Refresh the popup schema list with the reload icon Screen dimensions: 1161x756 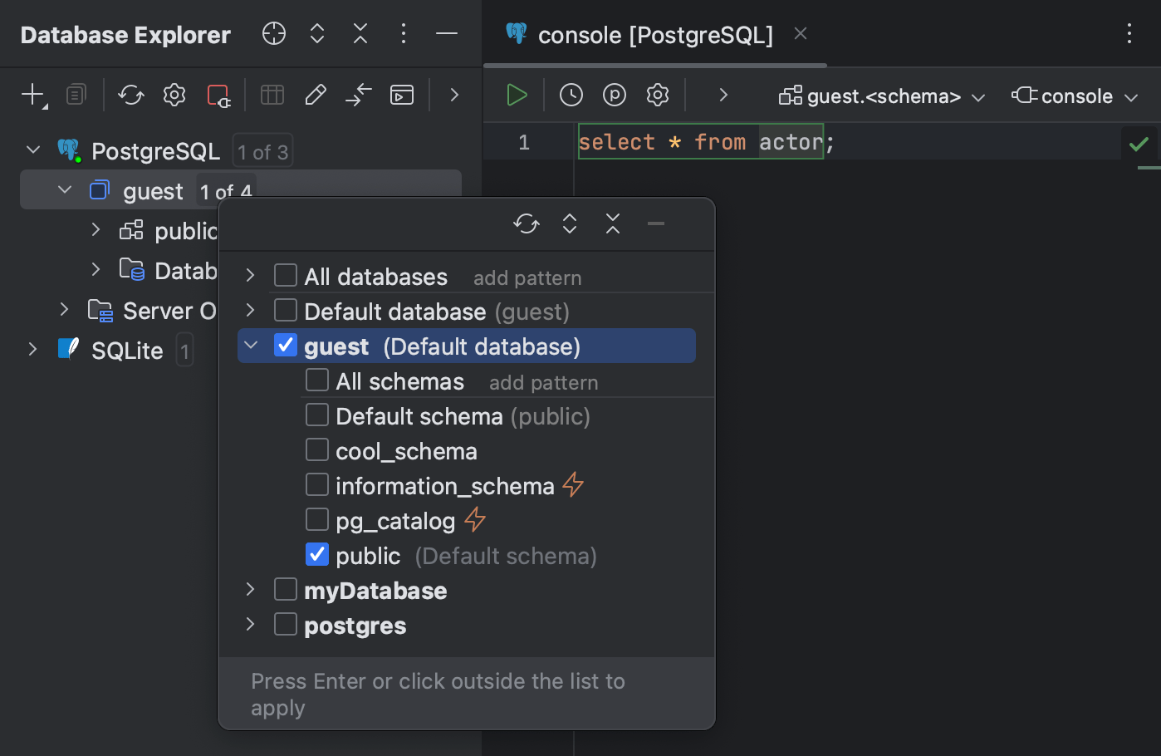(526, 223)
